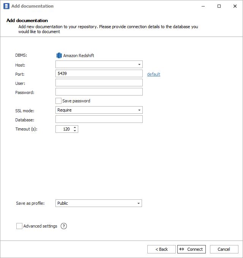
Task: Increase Timeout with the up arrow
Action: 75,127
